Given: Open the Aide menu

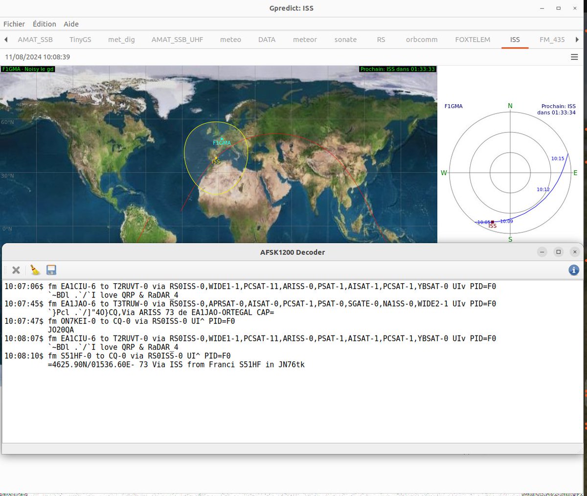Looking at the screenshot, I should 71,24.
